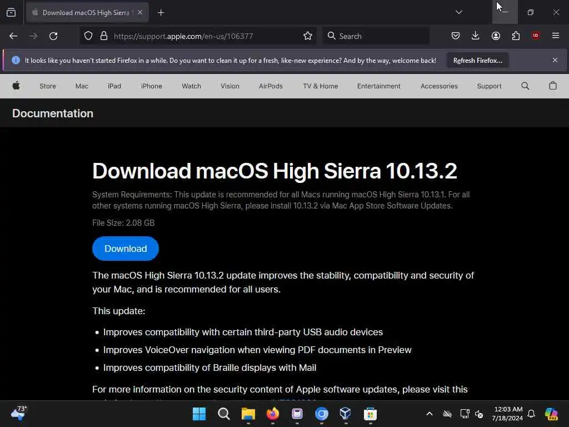Open notifications bell icon
The height and width of the screenshot is (427, 569).
[x=531, y=414]
